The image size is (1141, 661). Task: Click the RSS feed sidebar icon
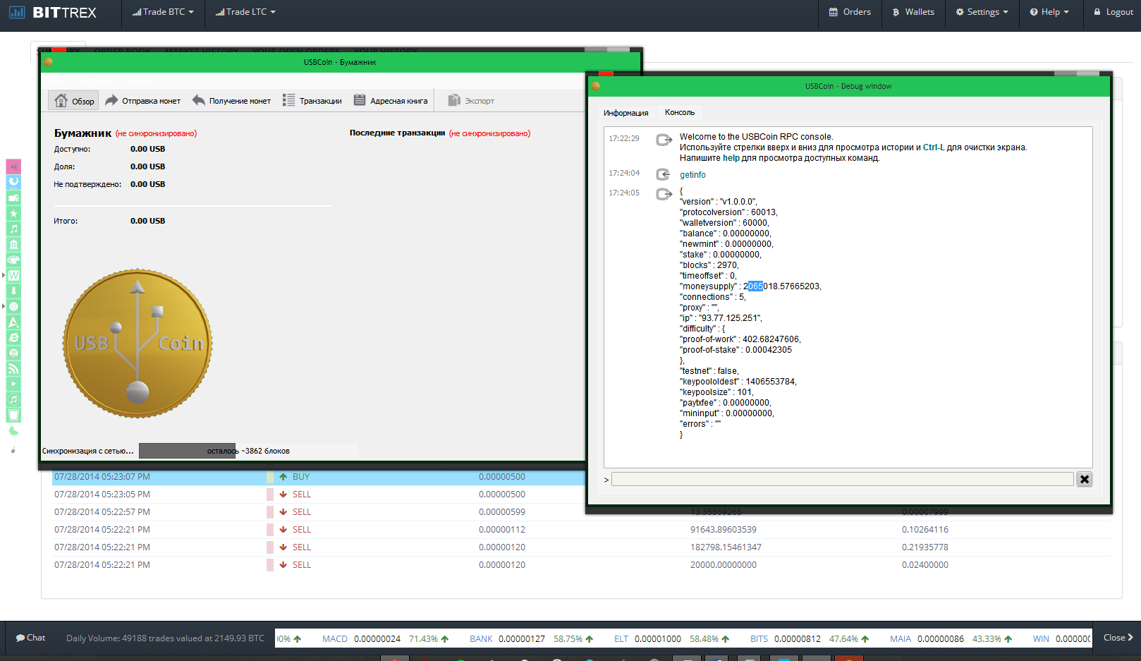coord(13,368)
